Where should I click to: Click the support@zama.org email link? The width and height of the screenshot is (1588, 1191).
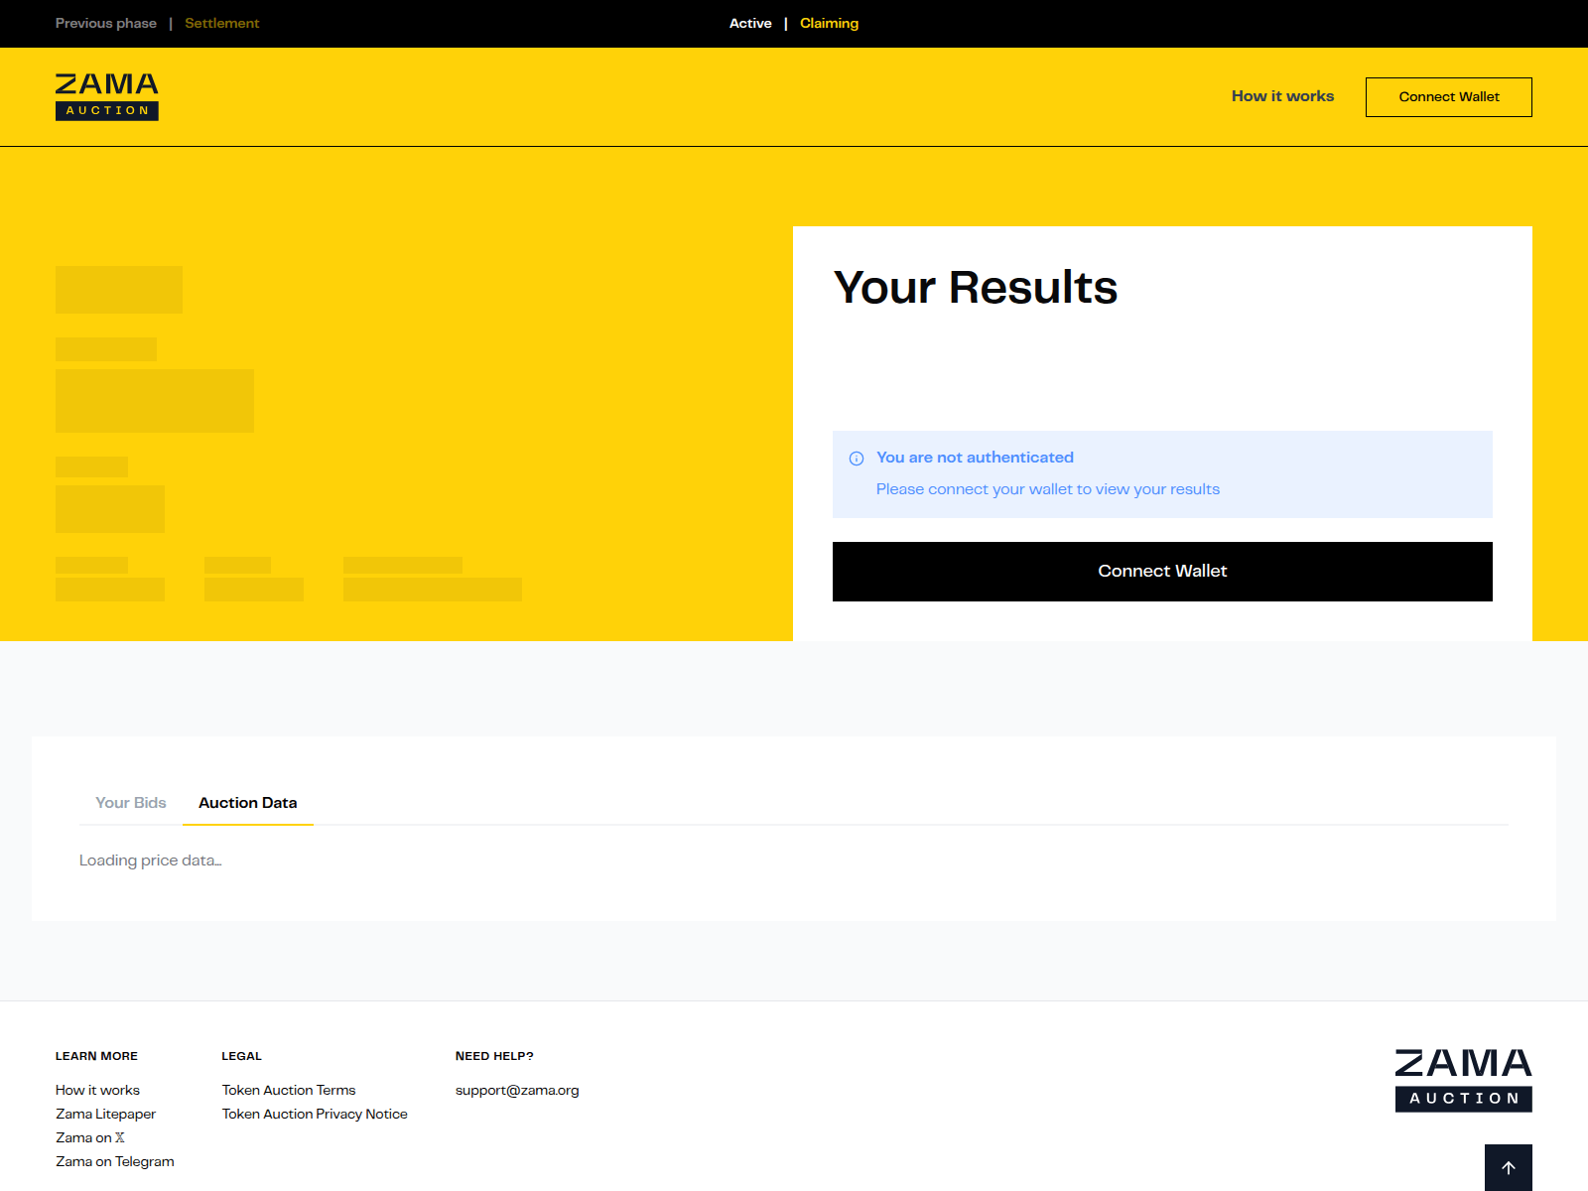[x=516, y=1090]
